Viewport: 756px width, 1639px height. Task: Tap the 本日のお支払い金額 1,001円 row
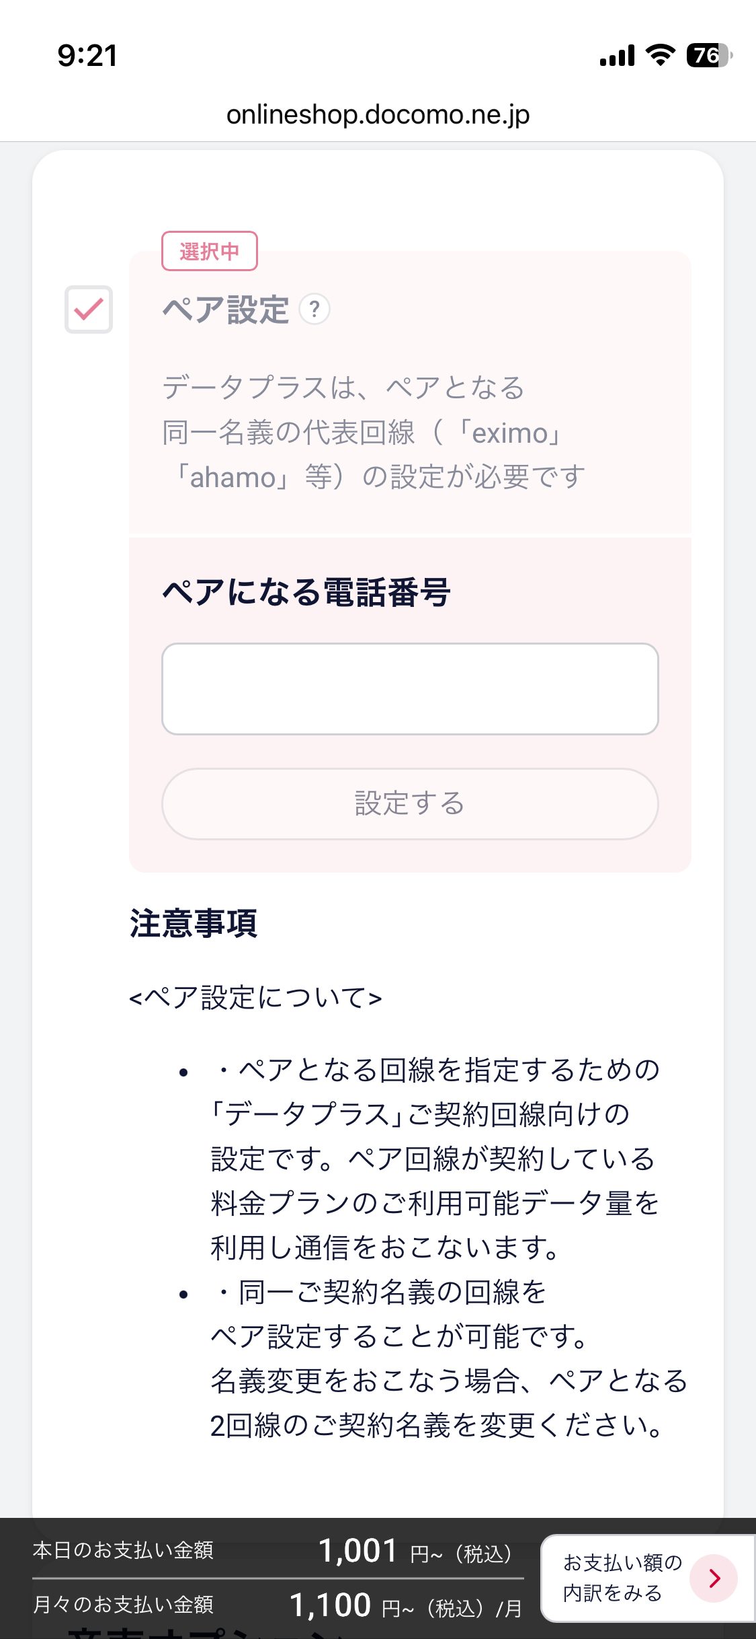277,1551
